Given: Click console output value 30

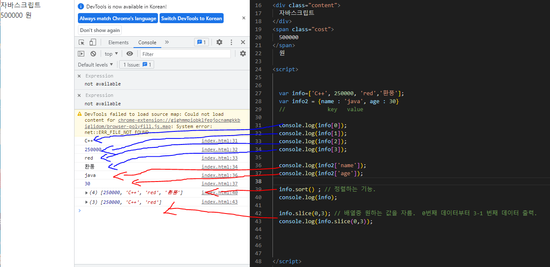Looking at the screenshot, I should (87, 184).
